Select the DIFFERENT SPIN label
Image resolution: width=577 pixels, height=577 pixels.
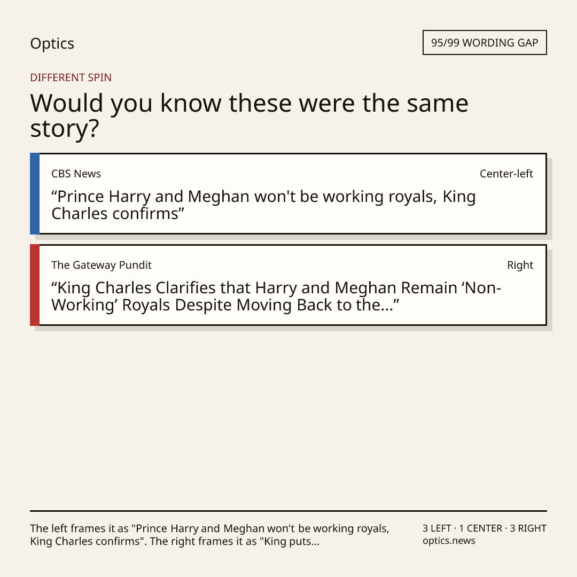(x=71, y=77)
